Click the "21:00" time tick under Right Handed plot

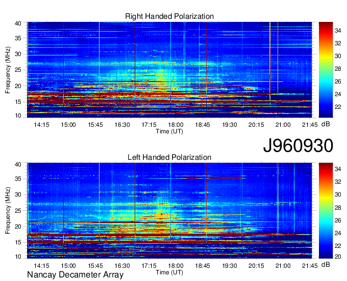[283, 125]
